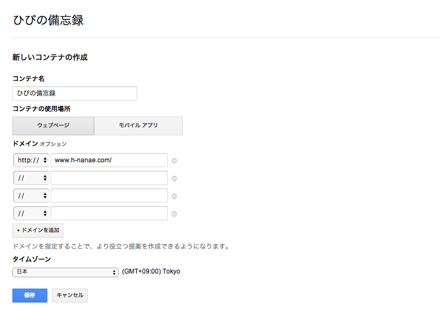
Task: Click the fourth empty domain input field
Action: click(x=109, y=213)
